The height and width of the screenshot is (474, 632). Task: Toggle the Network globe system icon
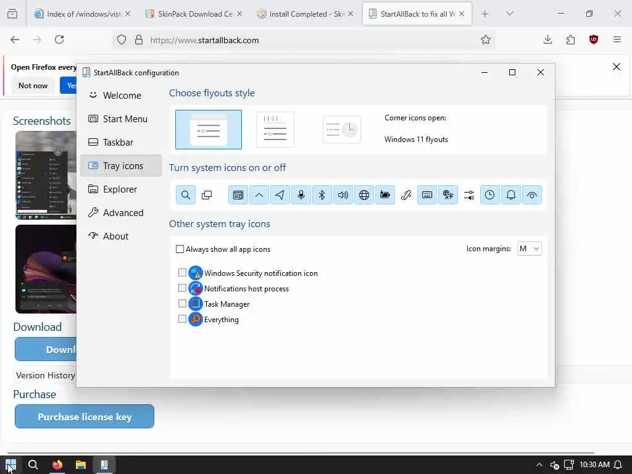364,195
